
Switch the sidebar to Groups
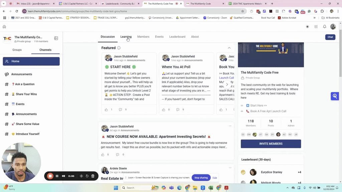(17, 50)
